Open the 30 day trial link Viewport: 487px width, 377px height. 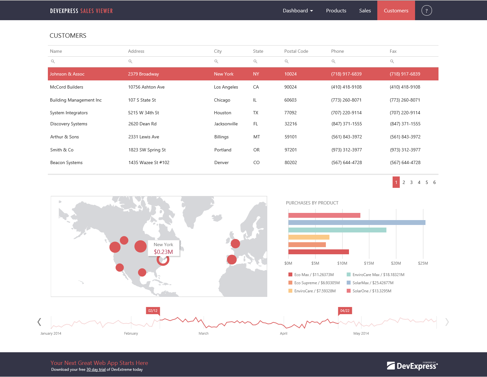point(96,369)
